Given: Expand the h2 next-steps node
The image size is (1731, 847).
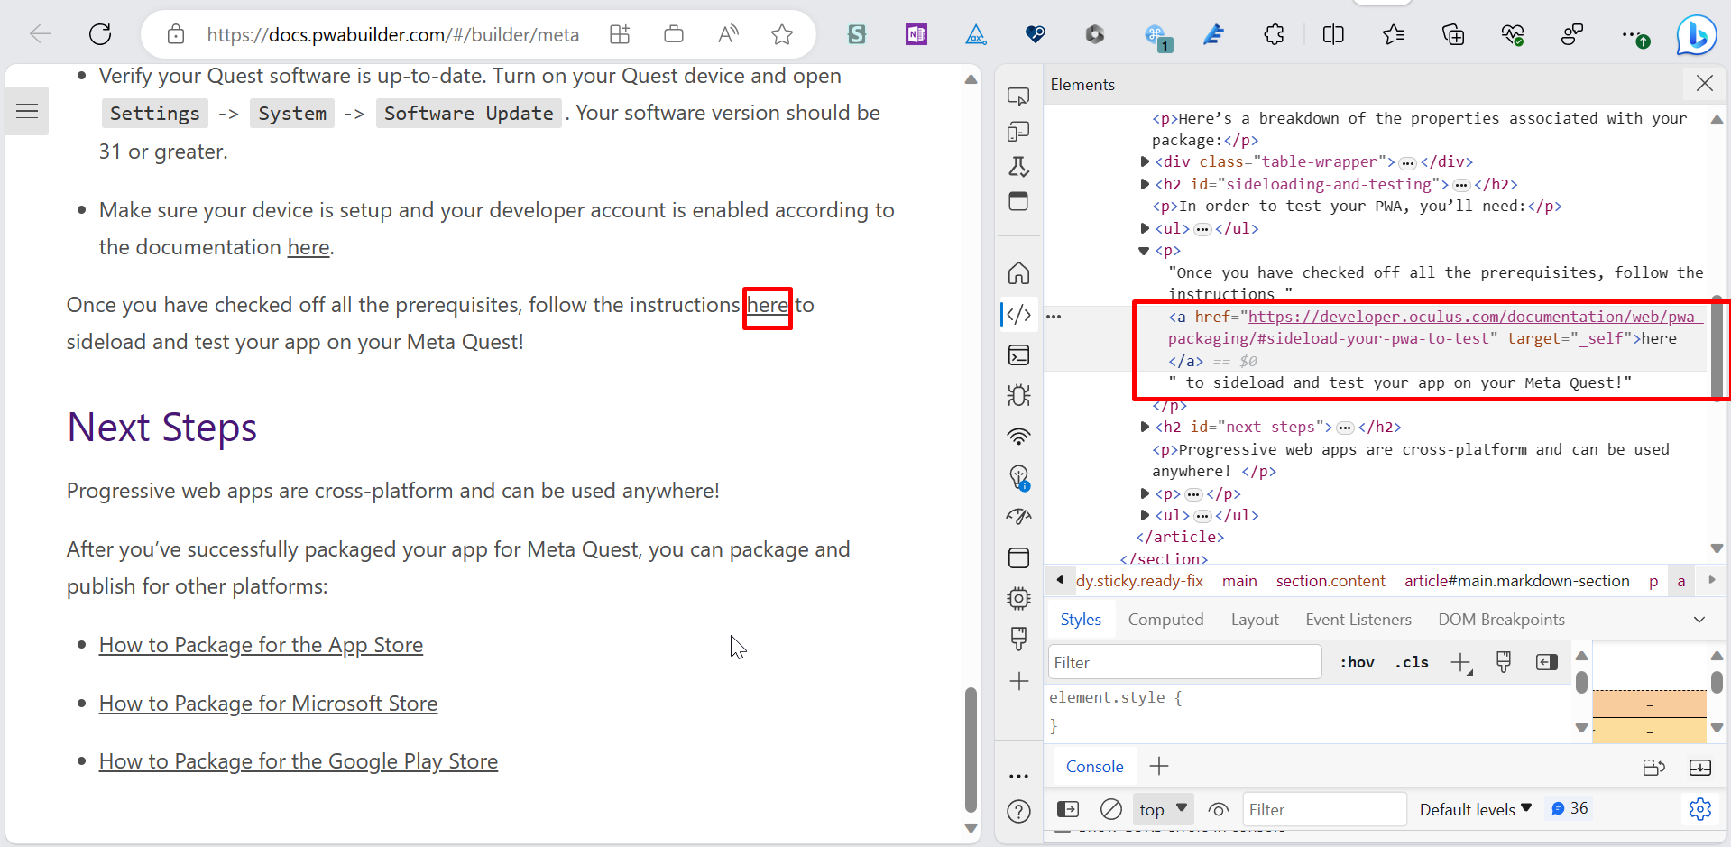Looking at the screenshot, I should 1143,427.
